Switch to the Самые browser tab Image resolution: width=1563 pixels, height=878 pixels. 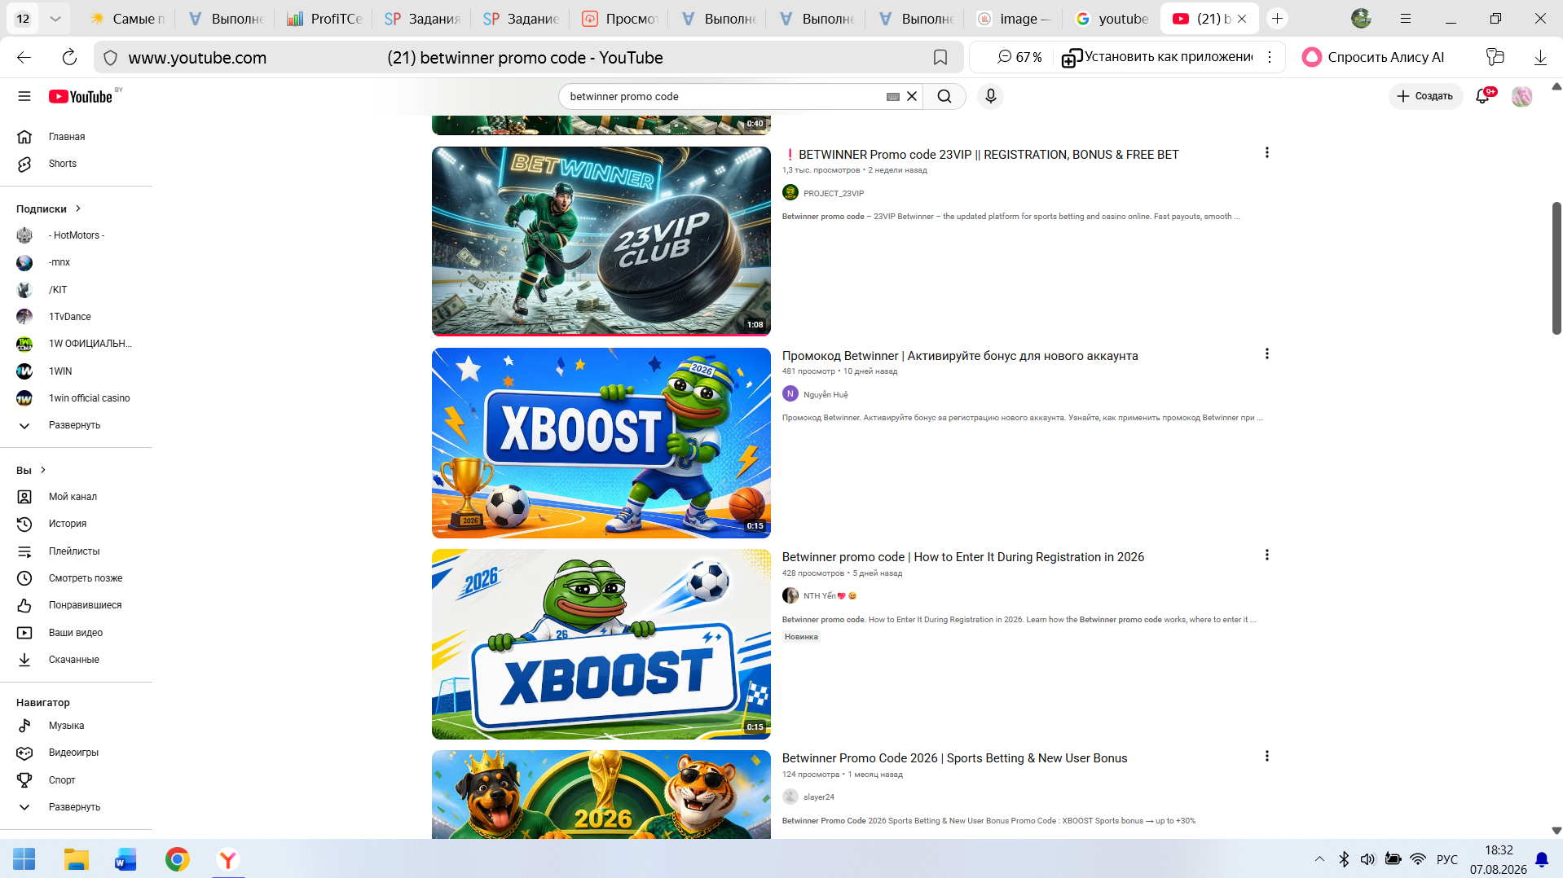click(x=127, y=19)
